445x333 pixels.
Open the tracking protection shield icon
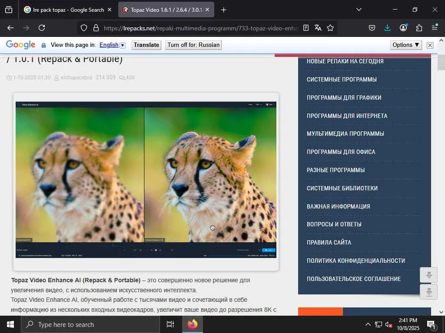[x=84, y=28]
